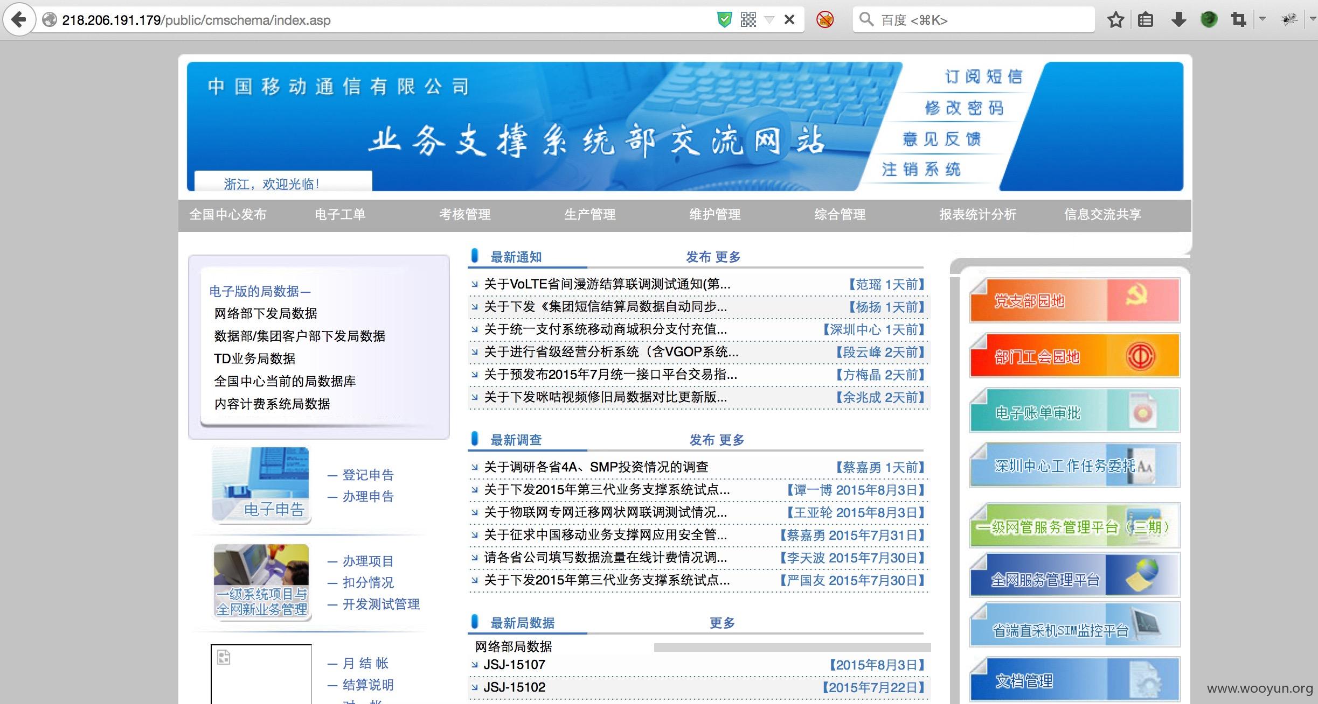Viewport: 1318px width, 704px height.
Task: Open notice 关于统一支付系统移动商城积分支付充值
Action: [605, 329]
